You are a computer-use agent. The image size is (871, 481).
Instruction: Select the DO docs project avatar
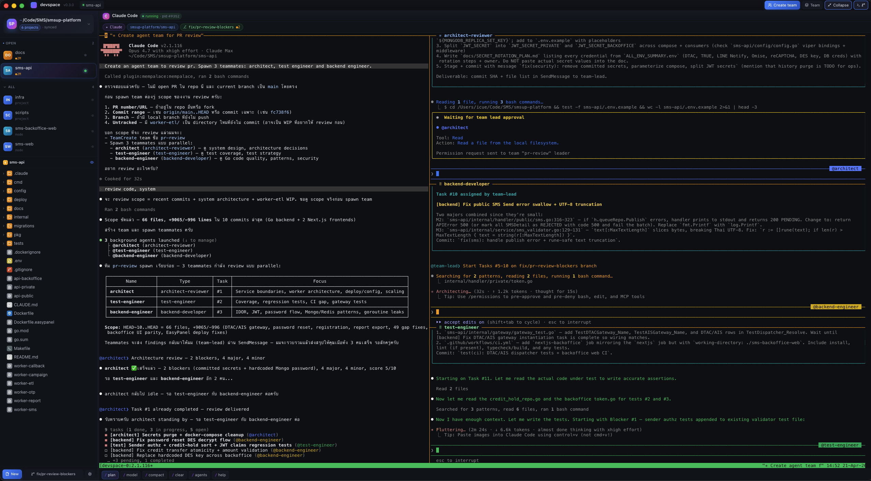click(x=8, y=55)
